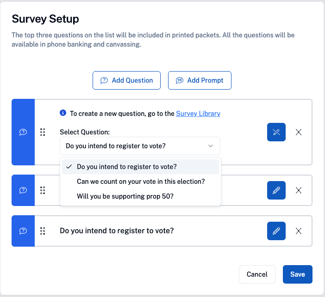Click the question icon on the second row

(x=23, y=190)
